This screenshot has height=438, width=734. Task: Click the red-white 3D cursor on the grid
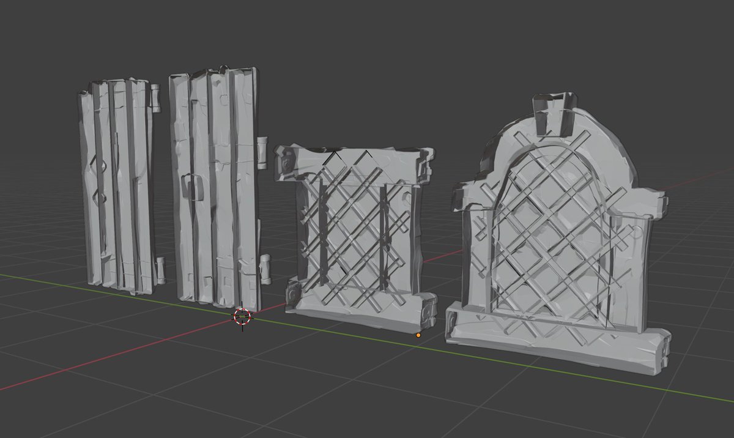[x=242, y=317]
